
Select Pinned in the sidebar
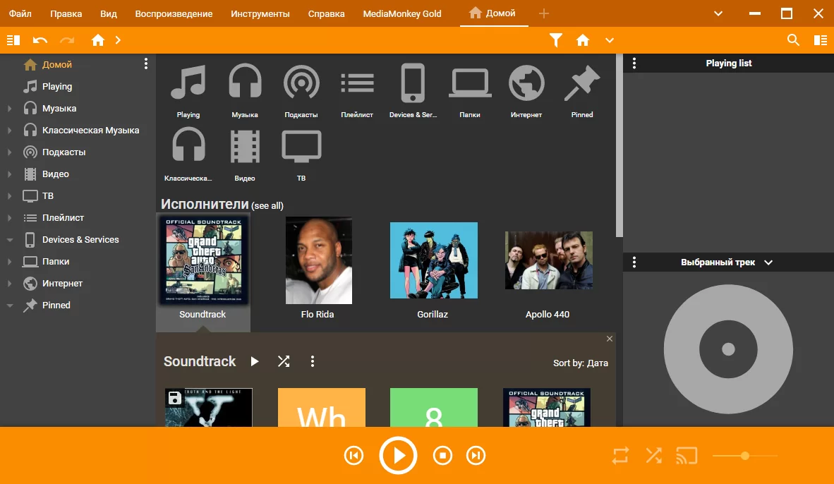click(56, 305)
